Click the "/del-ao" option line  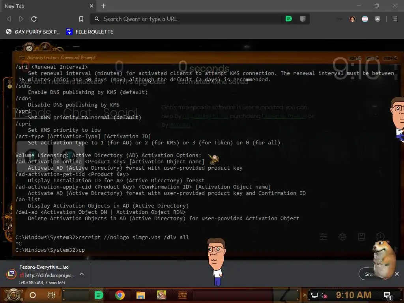101,212
